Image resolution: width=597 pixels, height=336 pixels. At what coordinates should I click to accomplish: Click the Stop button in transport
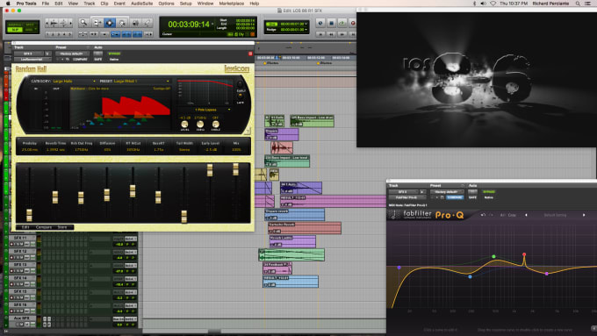coord(331,23)
